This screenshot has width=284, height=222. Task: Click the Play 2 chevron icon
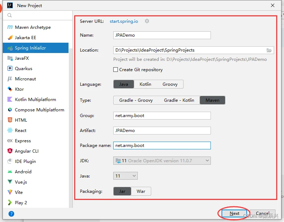tap(10, 202)
